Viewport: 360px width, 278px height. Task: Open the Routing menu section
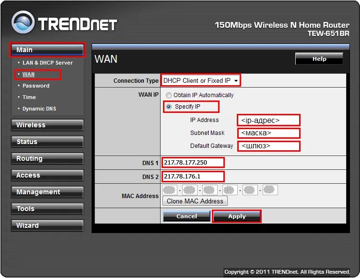click(47, 158)
